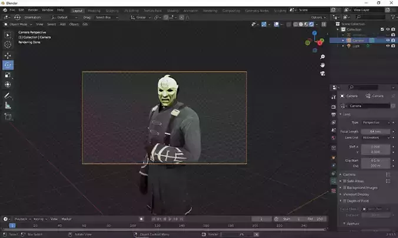This screenshot has height=238, width=398.
Task: Click the pan view hand icon
Action: click(x=323, y=65)
